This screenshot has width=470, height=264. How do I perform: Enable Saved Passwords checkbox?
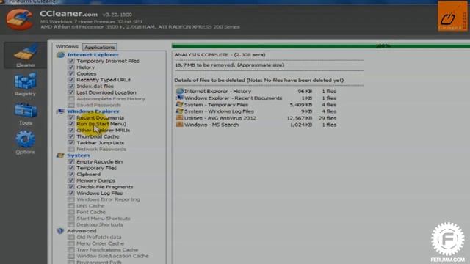point(71,105)
